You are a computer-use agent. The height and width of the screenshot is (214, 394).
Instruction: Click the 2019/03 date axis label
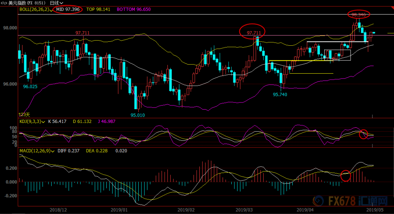pos(244,210)
